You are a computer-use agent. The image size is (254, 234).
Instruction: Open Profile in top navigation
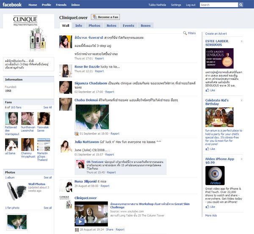pyautogui.click(x=47, y=5)
